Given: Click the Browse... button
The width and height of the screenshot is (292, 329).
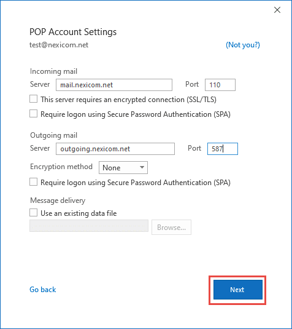Looking at the screenshot, I should pyautogui.click(x=171, y=228).
